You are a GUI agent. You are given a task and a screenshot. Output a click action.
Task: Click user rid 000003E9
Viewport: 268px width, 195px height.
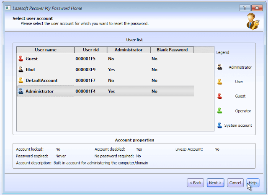click(85, 69)
